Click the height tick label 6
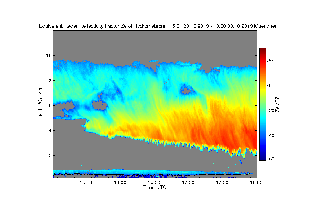 click(50, 105)
